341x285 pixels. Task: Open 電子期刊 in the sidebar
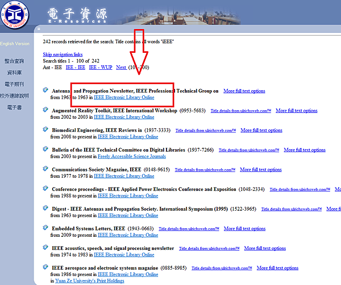tap(14, 84)
